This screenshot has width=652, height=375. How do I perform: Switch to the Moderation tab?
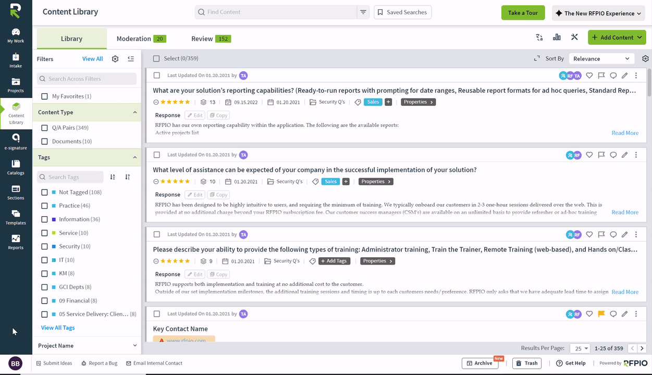coord(141,39)
